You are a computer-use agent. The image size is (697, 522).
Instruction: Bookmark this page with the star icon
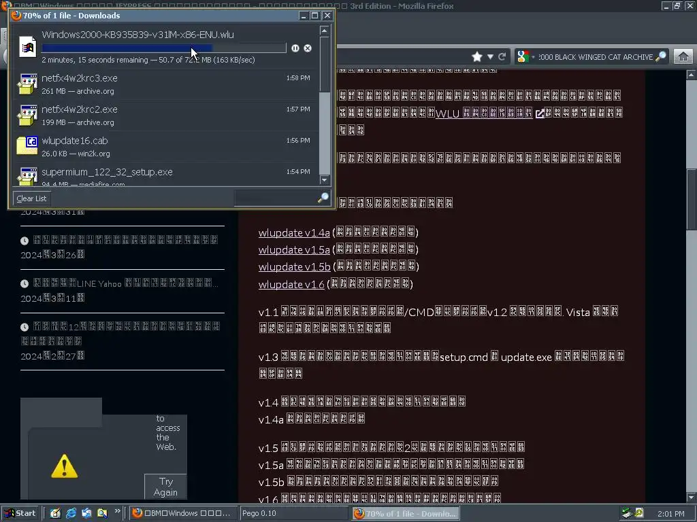click(x=477, y=56)
